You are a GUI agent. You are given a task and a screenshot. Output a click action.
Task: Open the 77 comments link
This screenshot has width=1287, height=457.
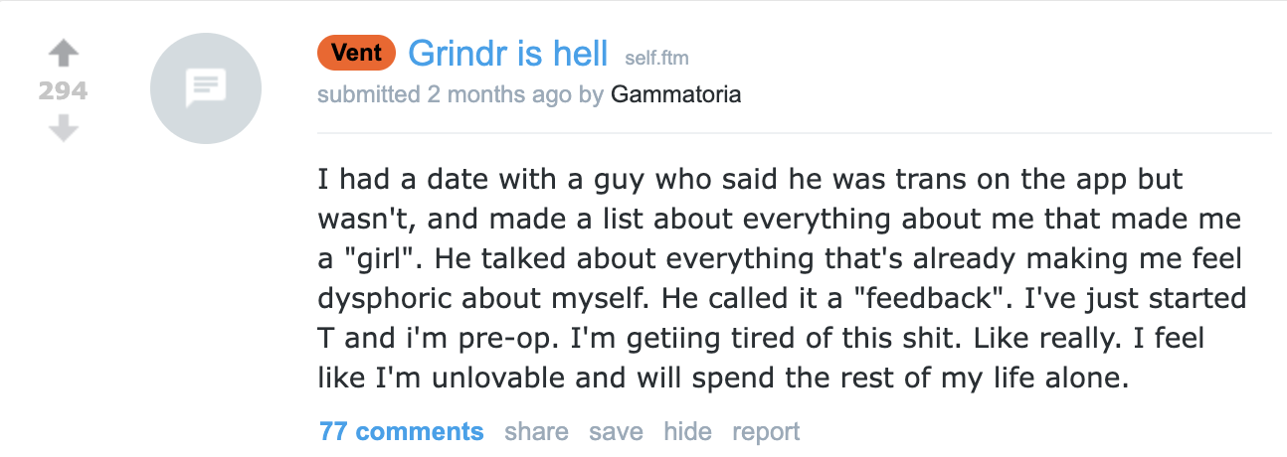point(402,432)
